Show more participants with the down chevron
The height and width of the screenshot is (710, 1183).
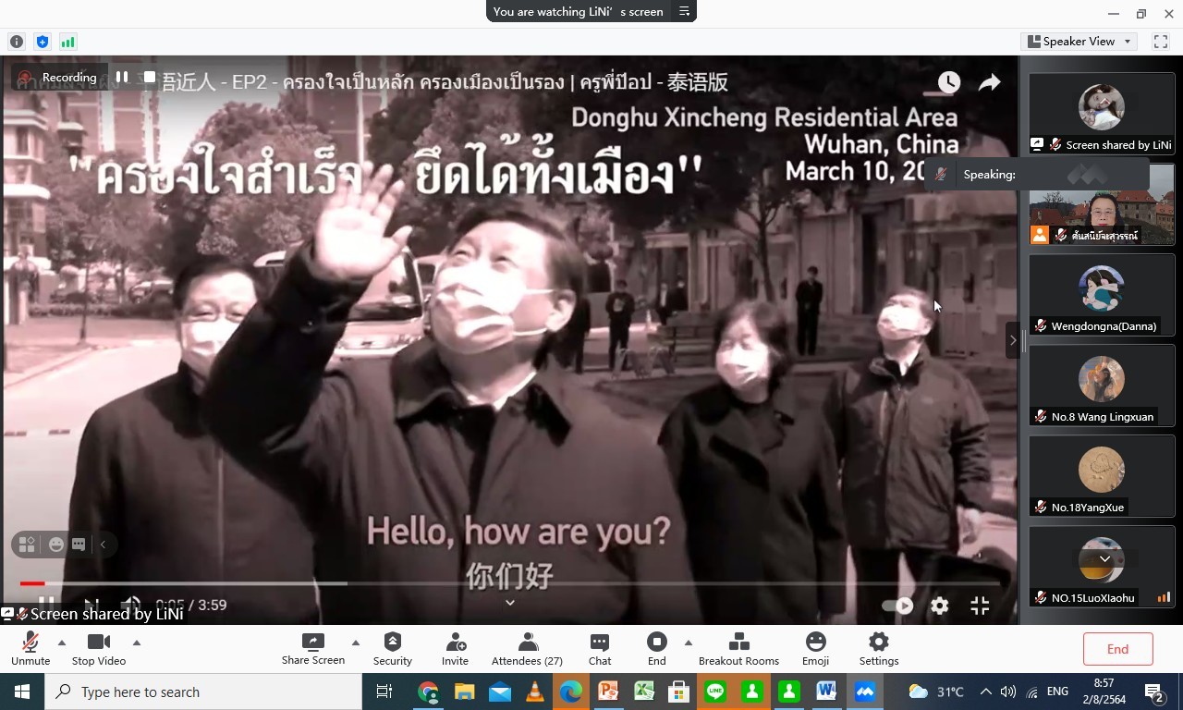coord(1104,559)
